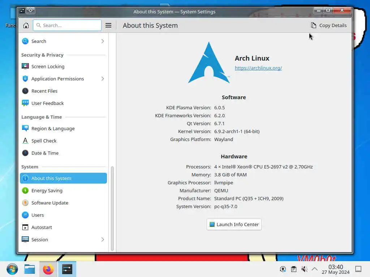
Task: Select the Manufacturer value QEMU
Action: 221,190
